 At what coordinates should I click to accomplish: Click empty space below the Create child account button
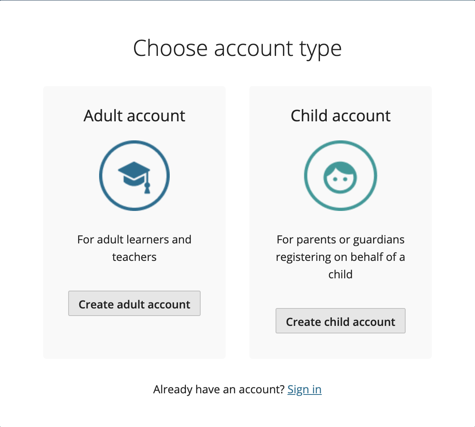click(341, 346)
